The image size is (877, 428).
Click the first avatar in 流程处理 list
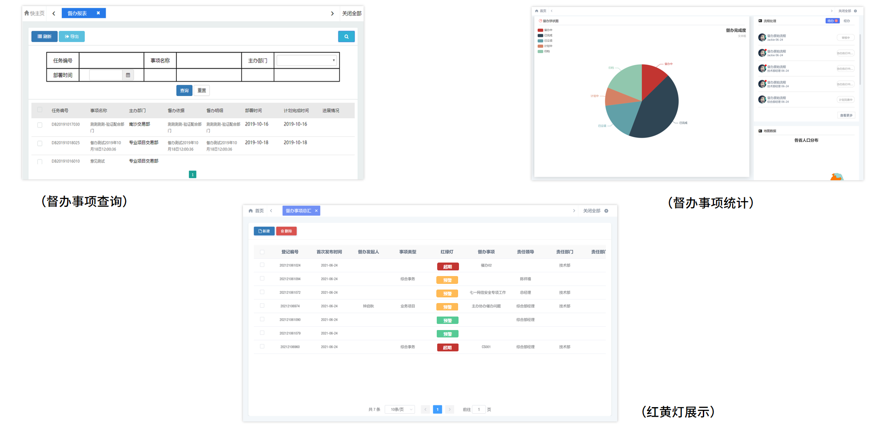point(762,37)
